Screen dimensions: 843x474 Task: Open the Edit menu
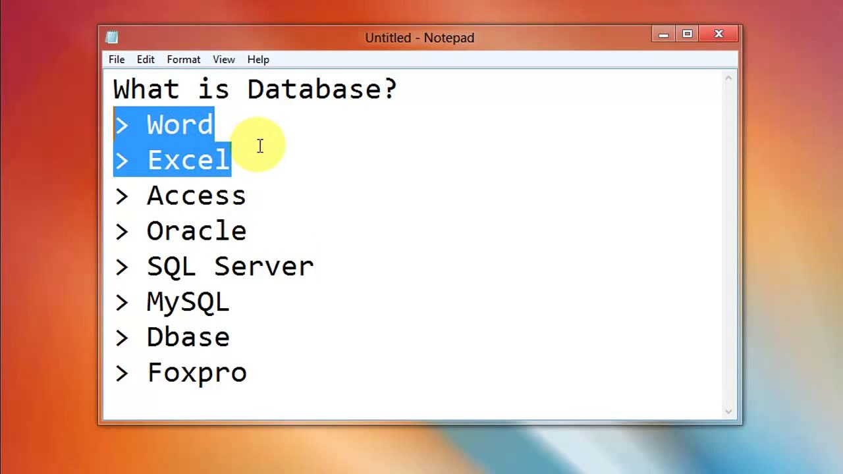pos(146,59)
